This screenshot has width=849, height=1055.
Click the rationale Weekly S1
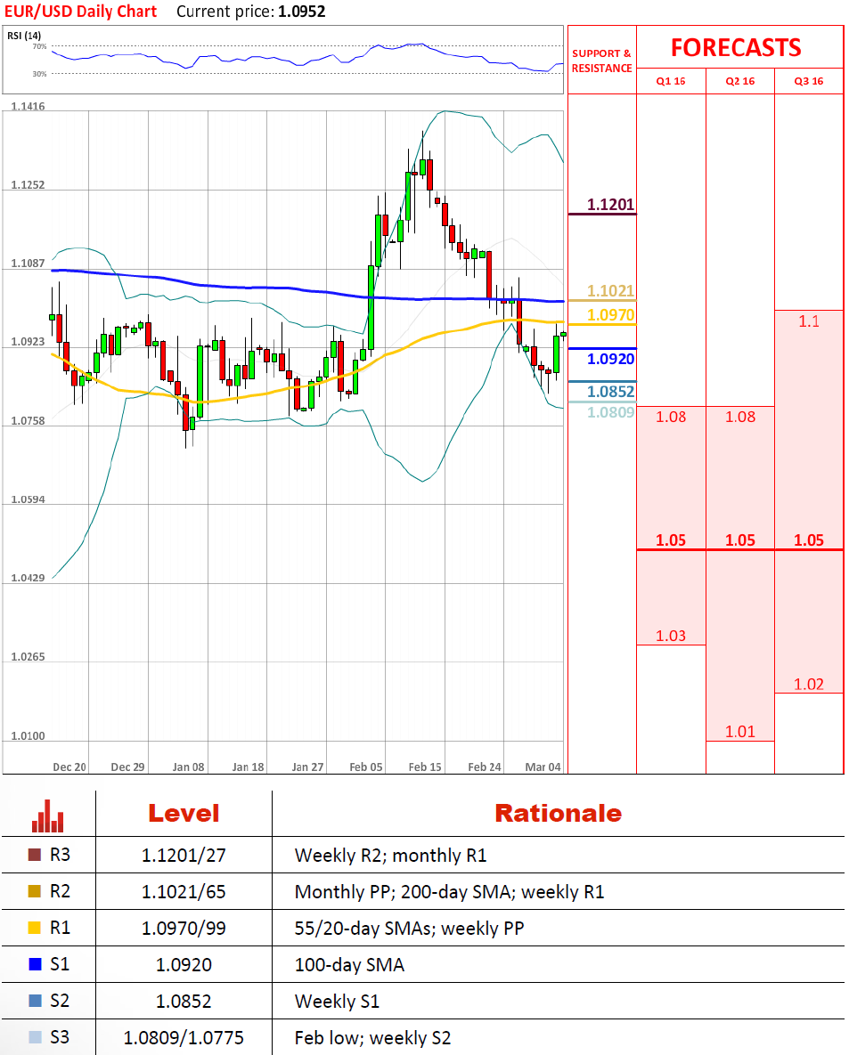click(x=338, y=1002)
